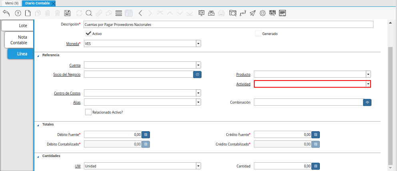Open the workflow toolbar icon

click(242, 13)
